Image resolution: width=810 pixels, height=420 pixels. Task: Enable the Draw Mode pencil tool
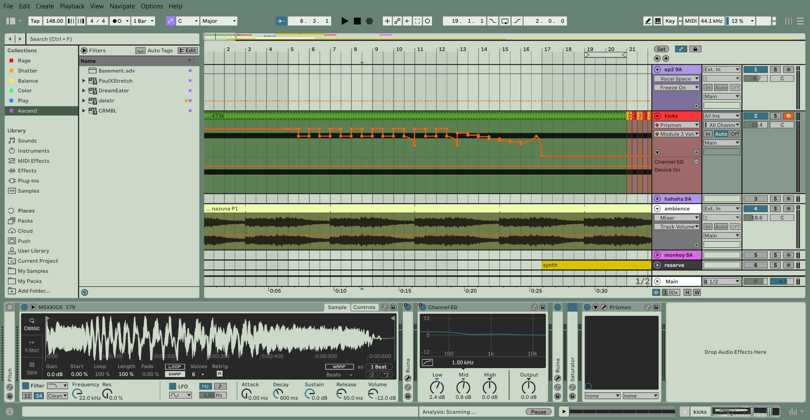click(x=648, y=21)
